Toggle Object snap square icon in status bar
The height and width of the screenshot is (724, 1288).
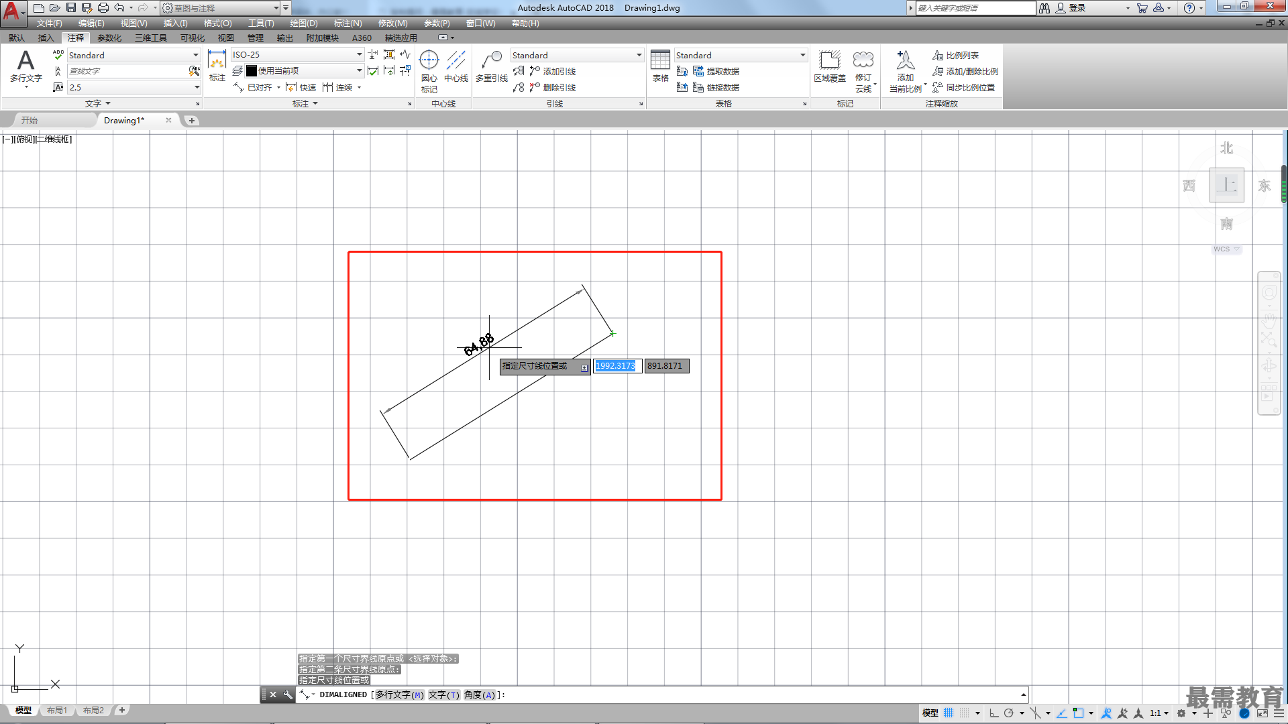click(1078, 713)
